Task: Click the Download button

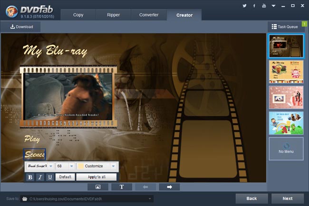Action: tap(22, 27)
